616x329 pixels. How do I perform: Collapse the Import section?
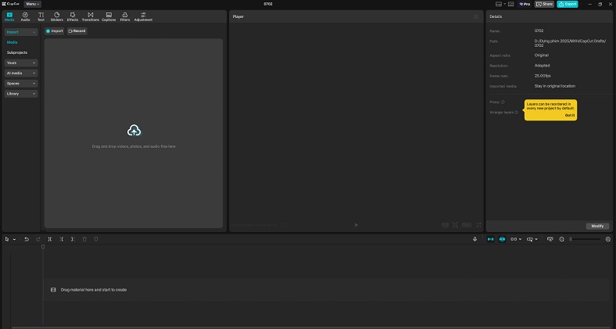tap(20, 32)
